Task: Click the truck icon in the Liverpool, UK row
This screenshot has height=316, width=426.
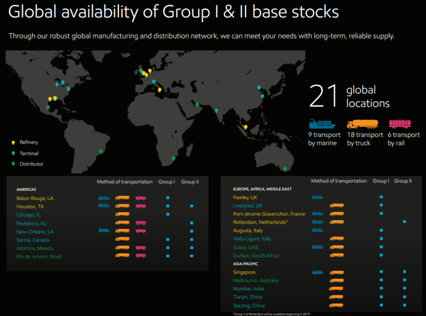Action: coord(336,206)
